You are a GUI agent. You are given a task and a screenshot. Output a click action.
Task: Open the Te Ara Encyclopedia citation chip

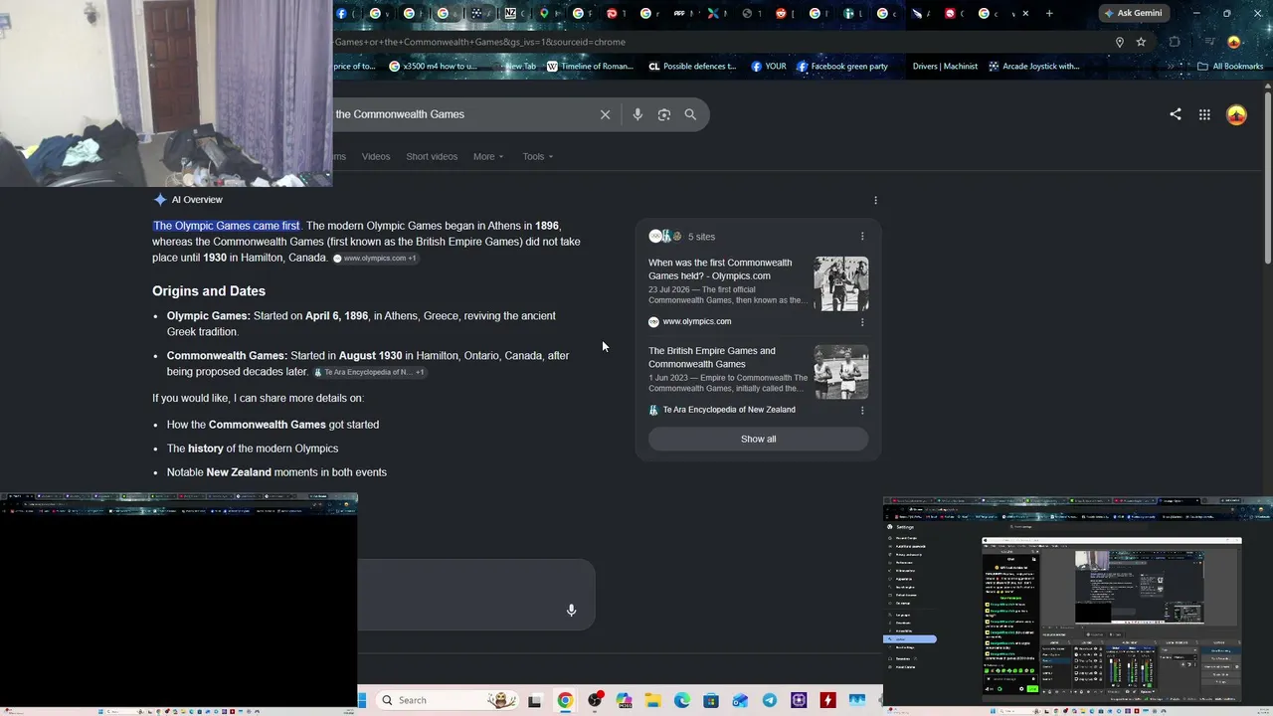369,372
